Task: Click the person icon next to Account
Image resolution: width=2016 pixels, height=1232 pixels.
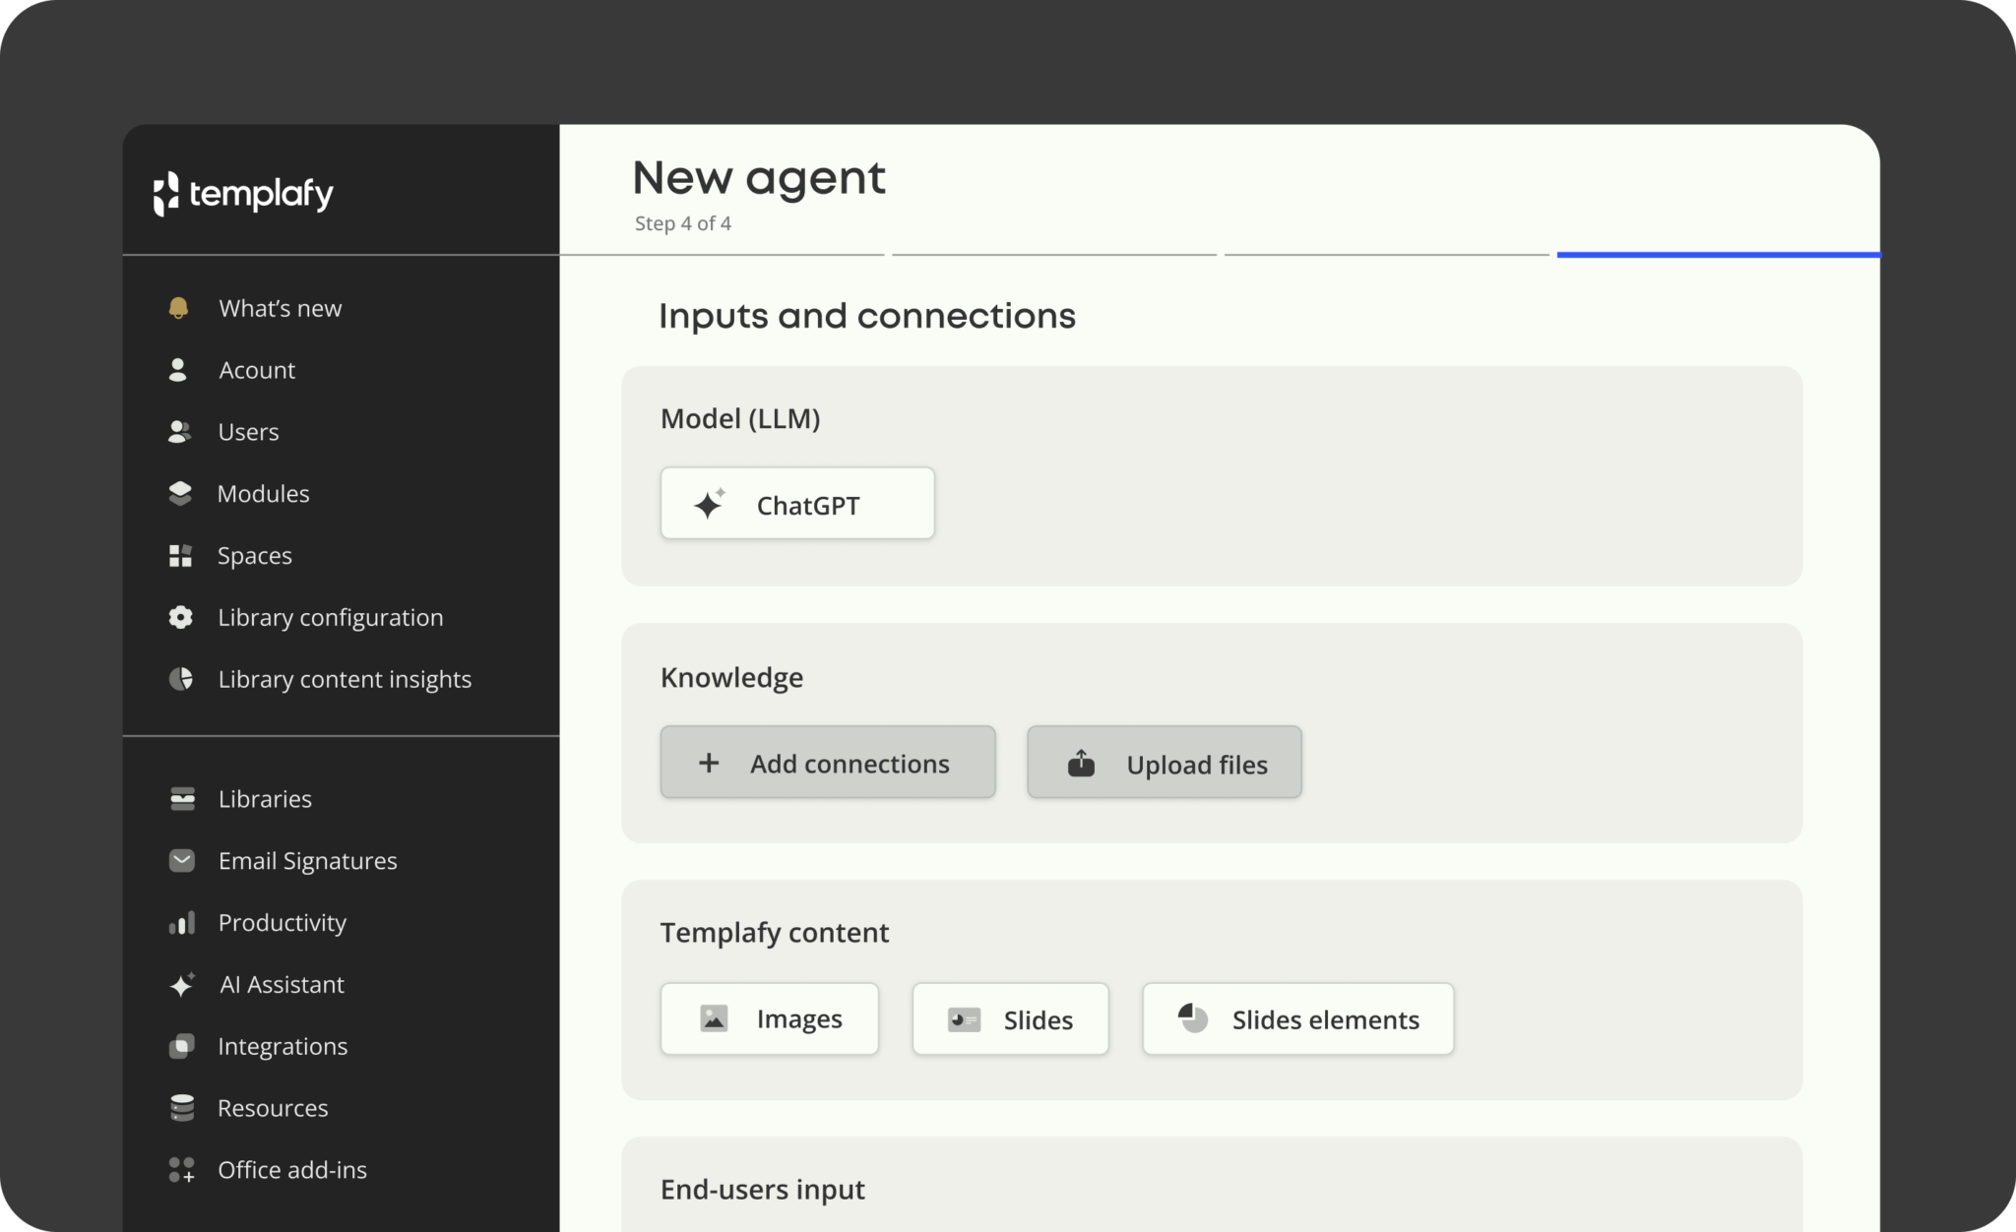Action: pos(178,370)
